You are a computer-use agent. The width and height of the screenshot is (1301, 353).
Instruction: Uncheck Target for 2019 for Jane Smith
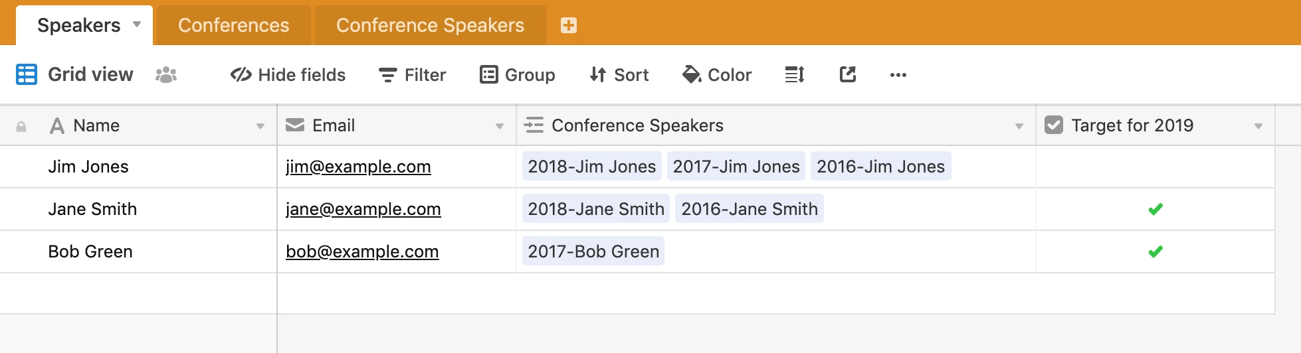(x=1155, y=209)
